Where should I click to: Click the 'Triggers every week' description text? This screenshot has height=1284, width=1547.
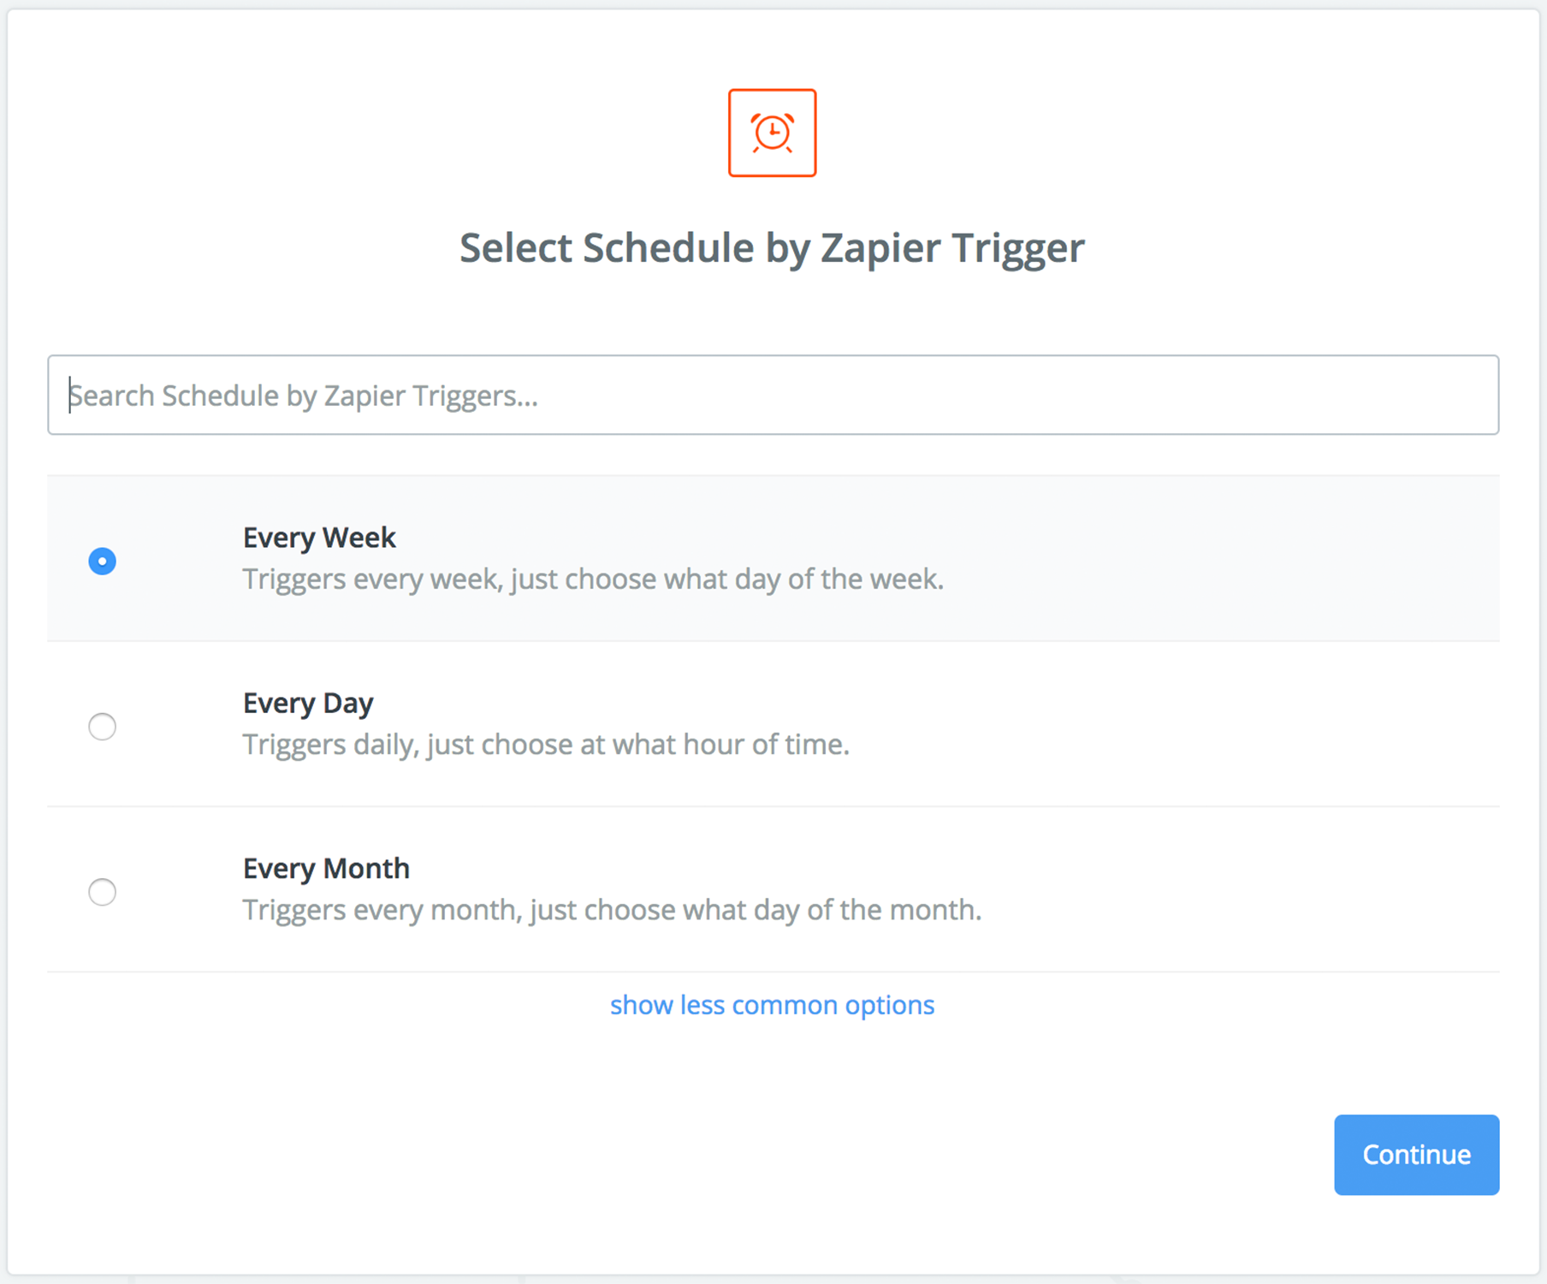593,579
